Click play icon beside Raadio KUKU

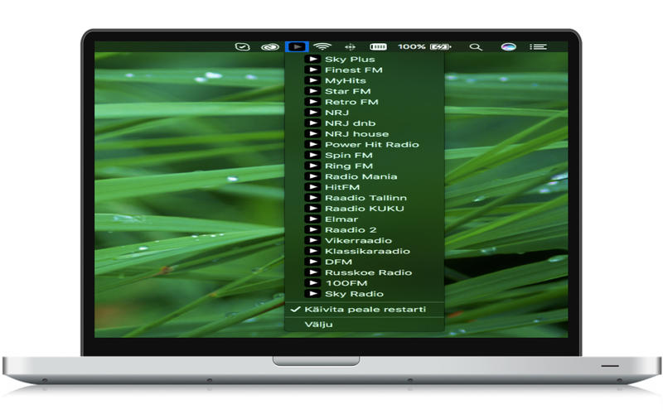pyautogui.click(x=312, y=209)
